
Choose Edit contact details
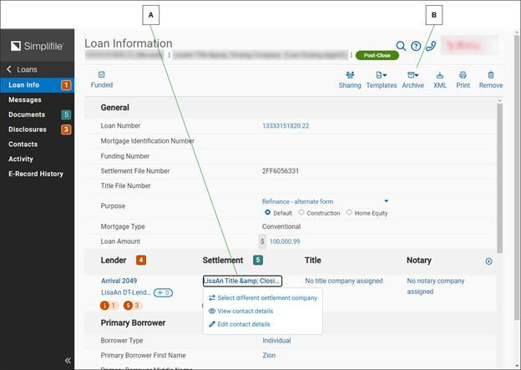[x=240, y=324]
